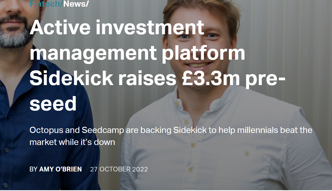
Task: Click author name Amy O'Brien
Action: tap(60, 169)
